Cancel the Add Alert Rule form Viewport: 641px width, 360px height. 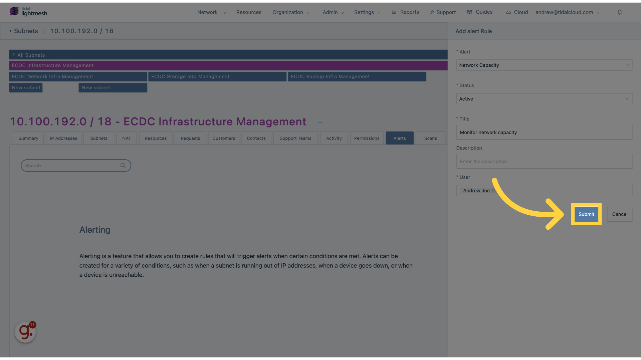click(x=619, y=214)
